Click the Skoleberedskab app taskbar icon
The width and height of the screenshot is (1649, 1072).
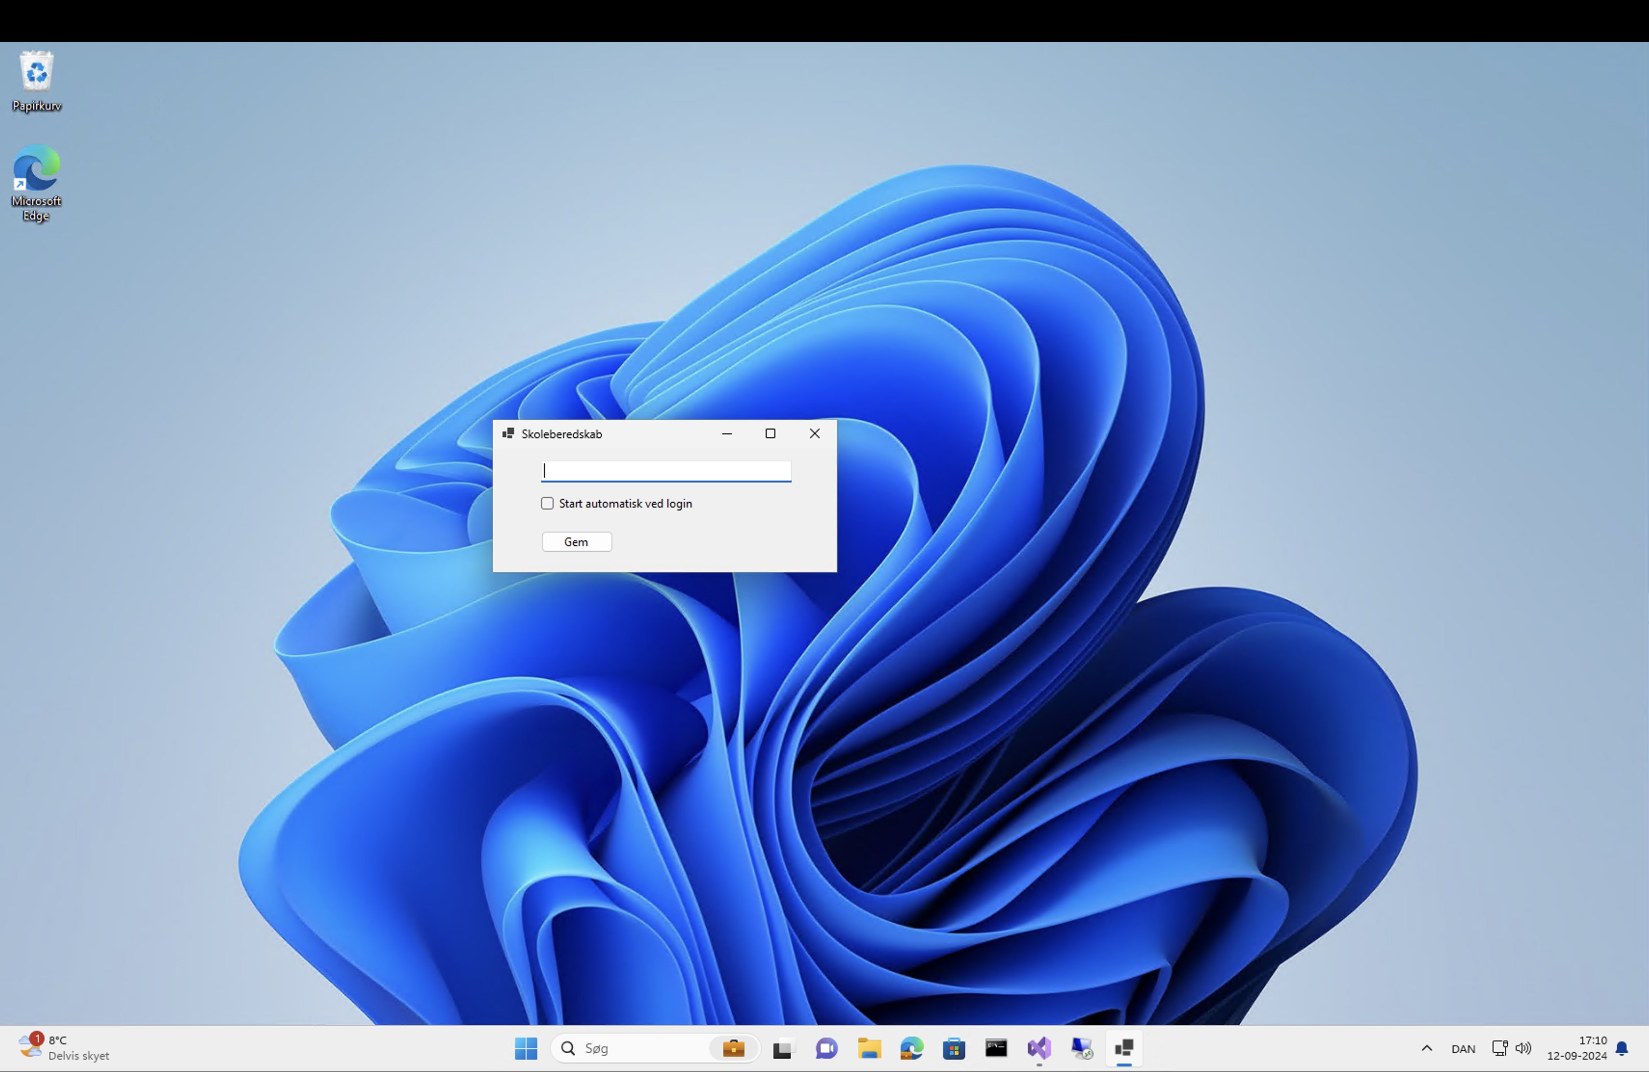(x=1124, y=1048)
